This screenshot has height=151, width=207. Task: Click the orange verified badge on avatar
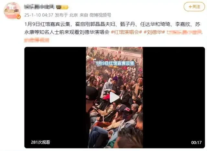coord(19,17)
